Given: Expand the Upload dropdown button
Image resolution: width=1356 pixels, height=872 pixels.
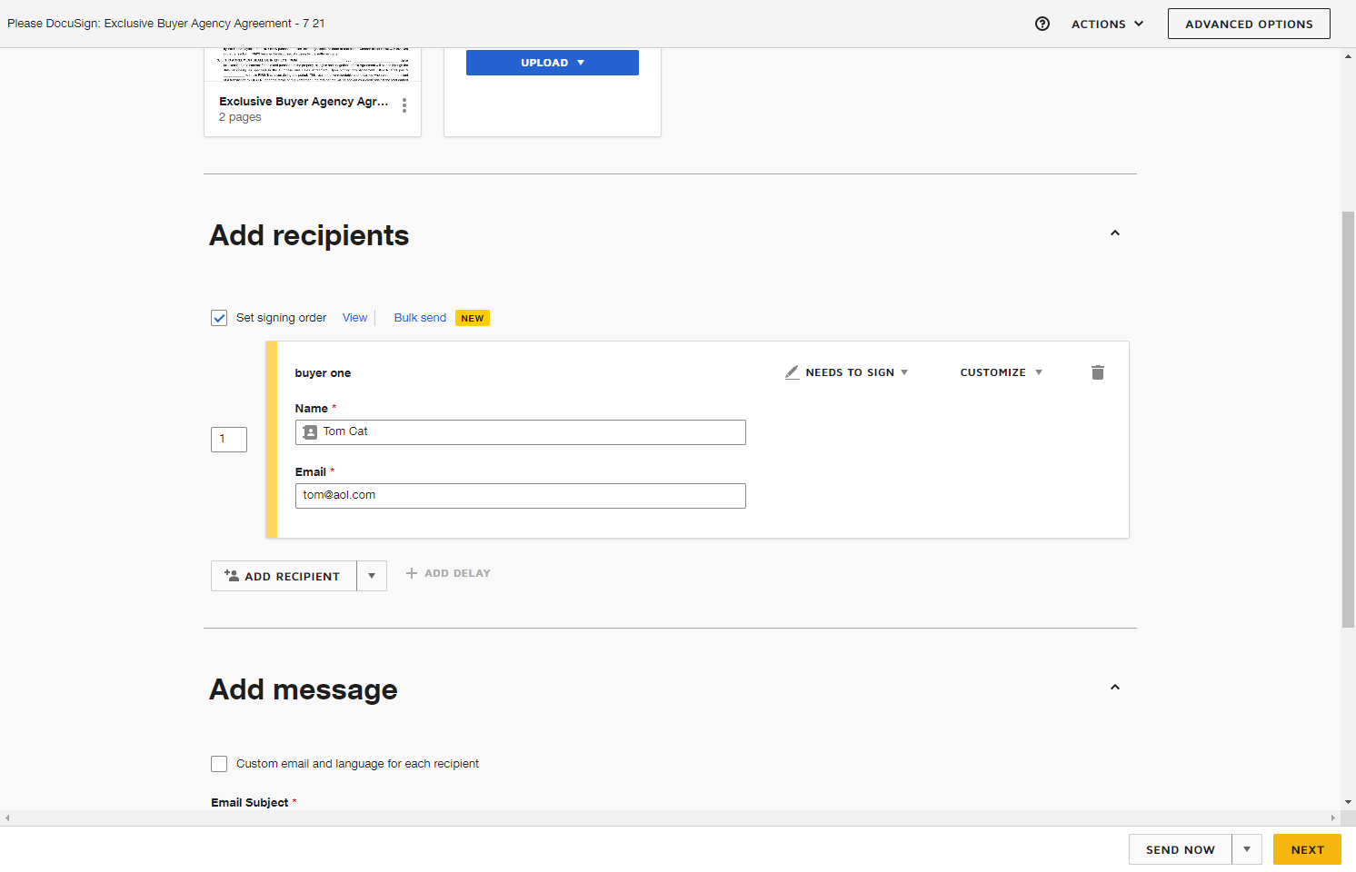Looking at the screenshot, I should [553, 63].
